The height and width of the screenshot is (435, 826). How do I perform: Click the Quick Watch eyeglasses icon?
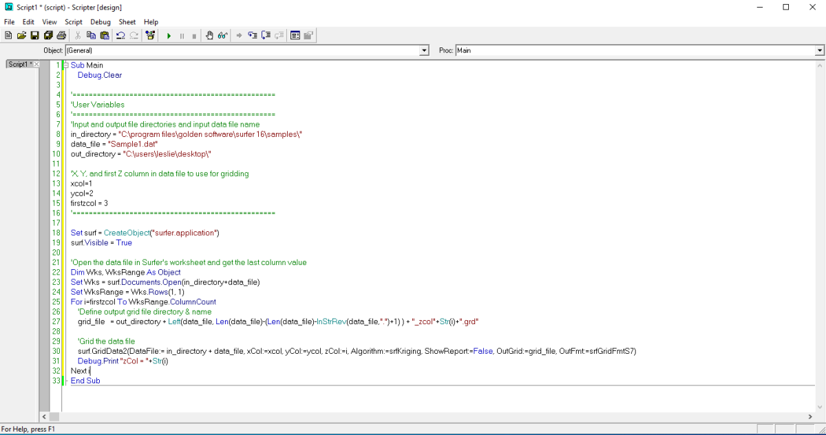point(222,35)
